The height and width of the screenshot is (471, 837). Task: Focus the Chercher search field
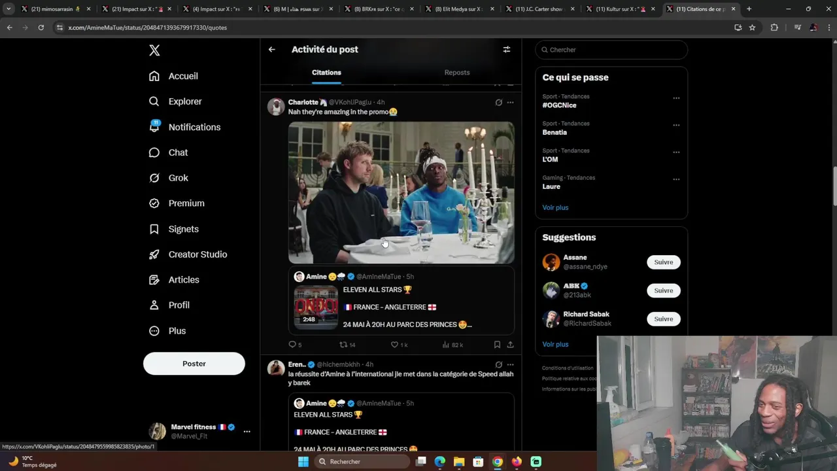click(611, 50)
